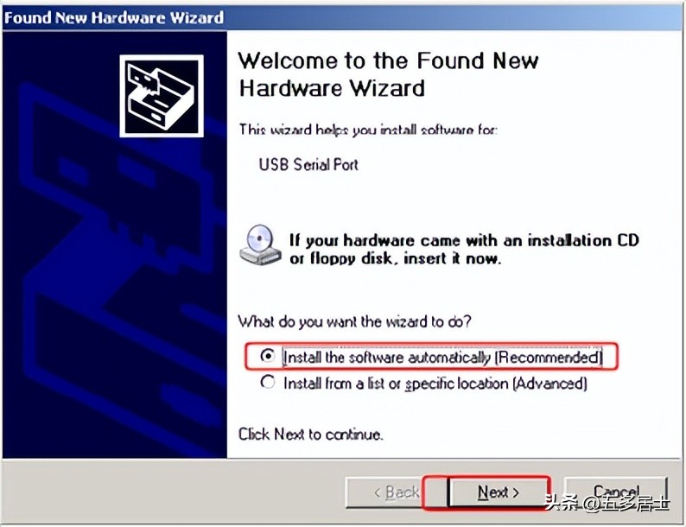Click the grayed-out Back button
Viewport: 686px width, 527px height.
397,492
